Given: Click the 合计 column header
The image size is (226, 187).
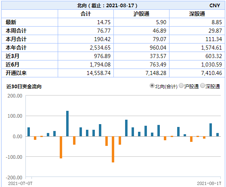Looking at the screenshot, I should [86, 14].
